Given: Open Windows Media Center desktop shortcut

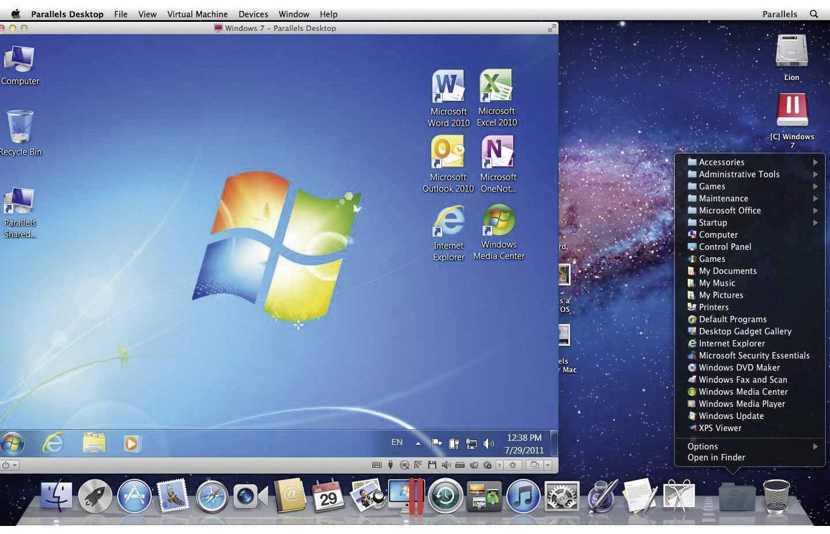Looking at the screenshot, I should [499, 231].
